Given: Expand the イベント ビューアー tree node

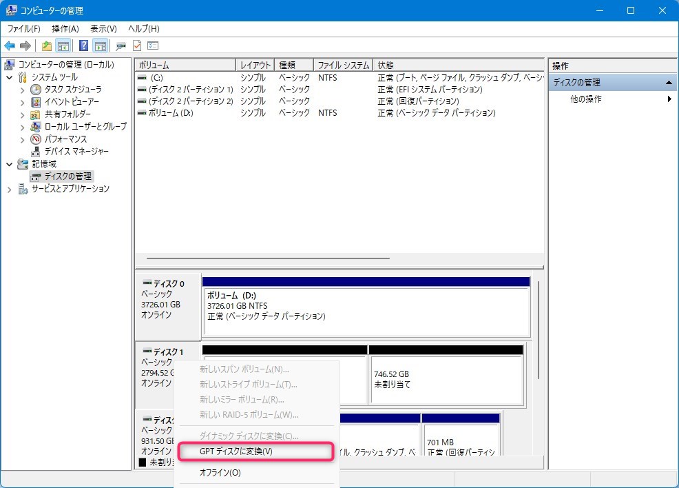Looking at the screenshot, I should pos(22,102).
